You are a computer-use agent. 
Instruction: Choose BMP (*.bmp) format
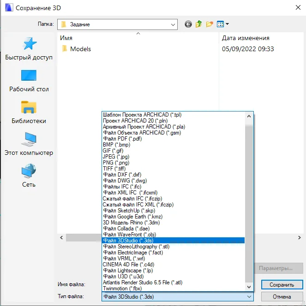coord(173,145)
